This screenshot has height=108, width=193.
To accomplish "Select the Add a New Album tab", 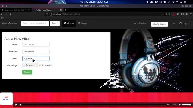I will (x=48, y=10).
